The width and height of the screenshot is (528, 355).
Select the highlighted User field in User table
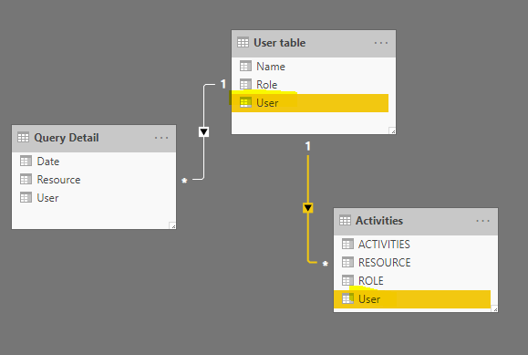310,103
